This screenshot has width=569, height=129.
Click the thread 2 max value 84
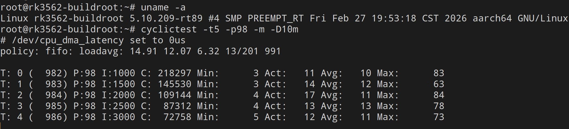pyautogui.click(x=439, y=95)
